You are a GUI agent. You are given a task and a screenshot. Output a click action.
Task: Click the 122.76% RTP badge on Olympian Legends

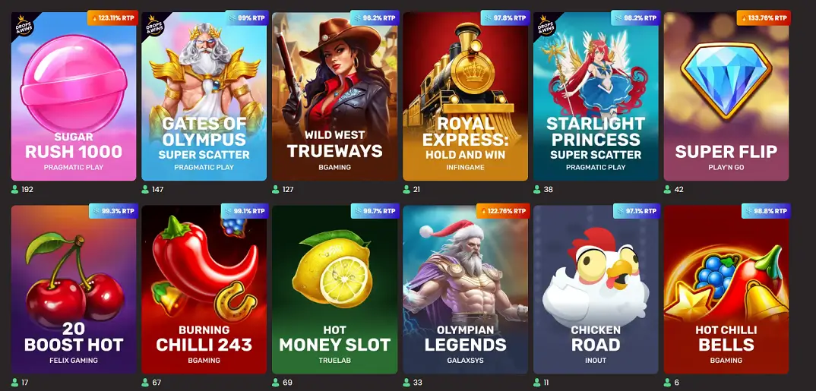click(x=503, y=210)
